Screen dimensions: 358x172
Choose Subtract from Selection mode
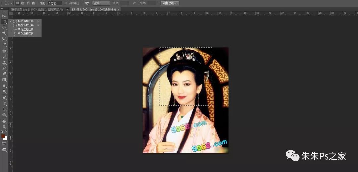click(28, 3)
